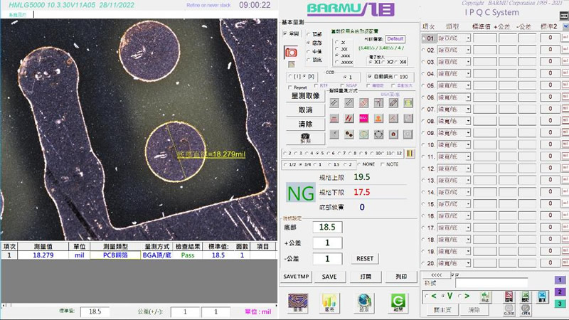This screenshot has width=569, height=320.
Task: Select the magenta measurement method icon
Action: click(x=363, y=118)
